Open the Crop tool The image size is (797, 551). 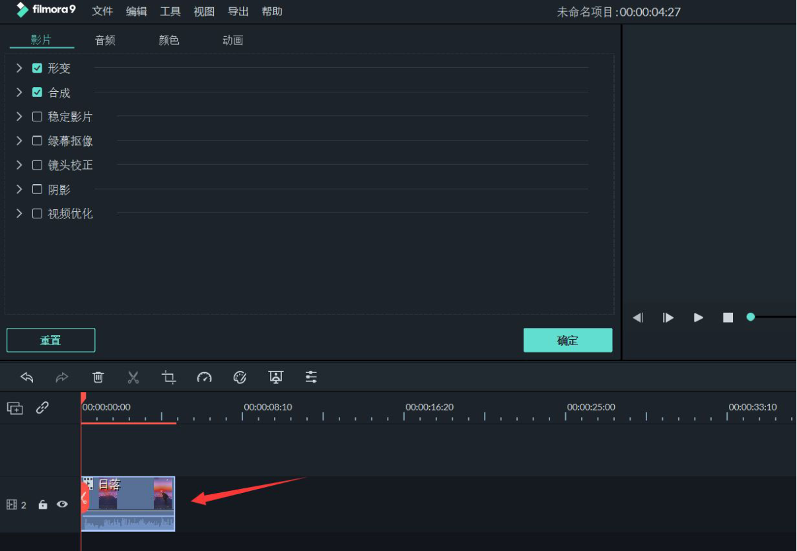click(168, 377)
